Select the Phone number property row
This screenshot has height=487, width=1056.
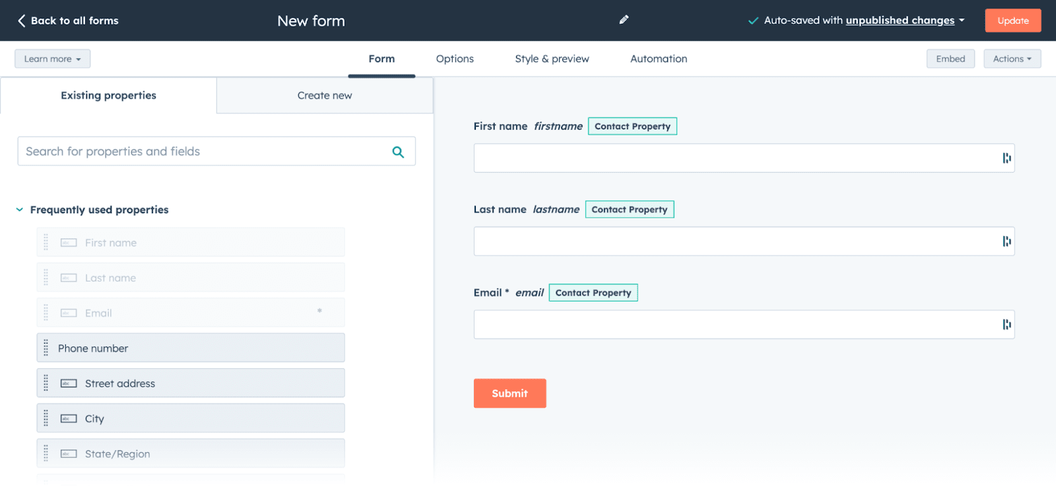[x=191, y=348]
